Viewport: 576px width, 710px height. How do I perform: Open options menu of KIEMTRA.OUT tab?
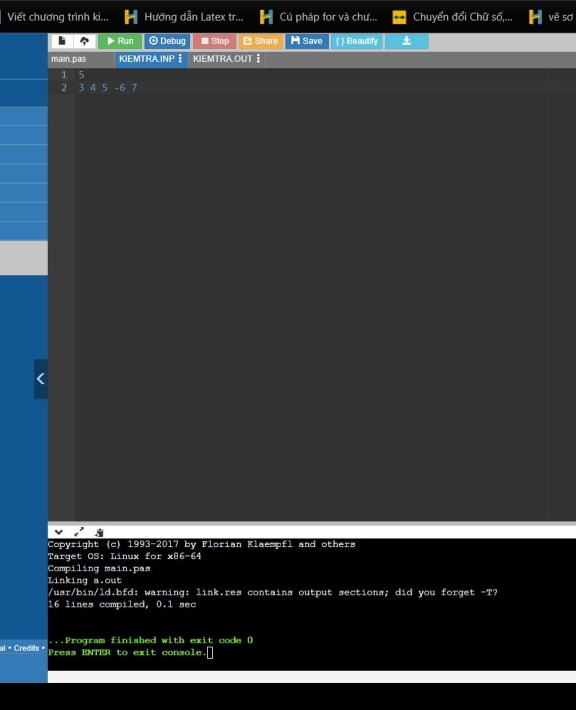[x=258, y=58]
